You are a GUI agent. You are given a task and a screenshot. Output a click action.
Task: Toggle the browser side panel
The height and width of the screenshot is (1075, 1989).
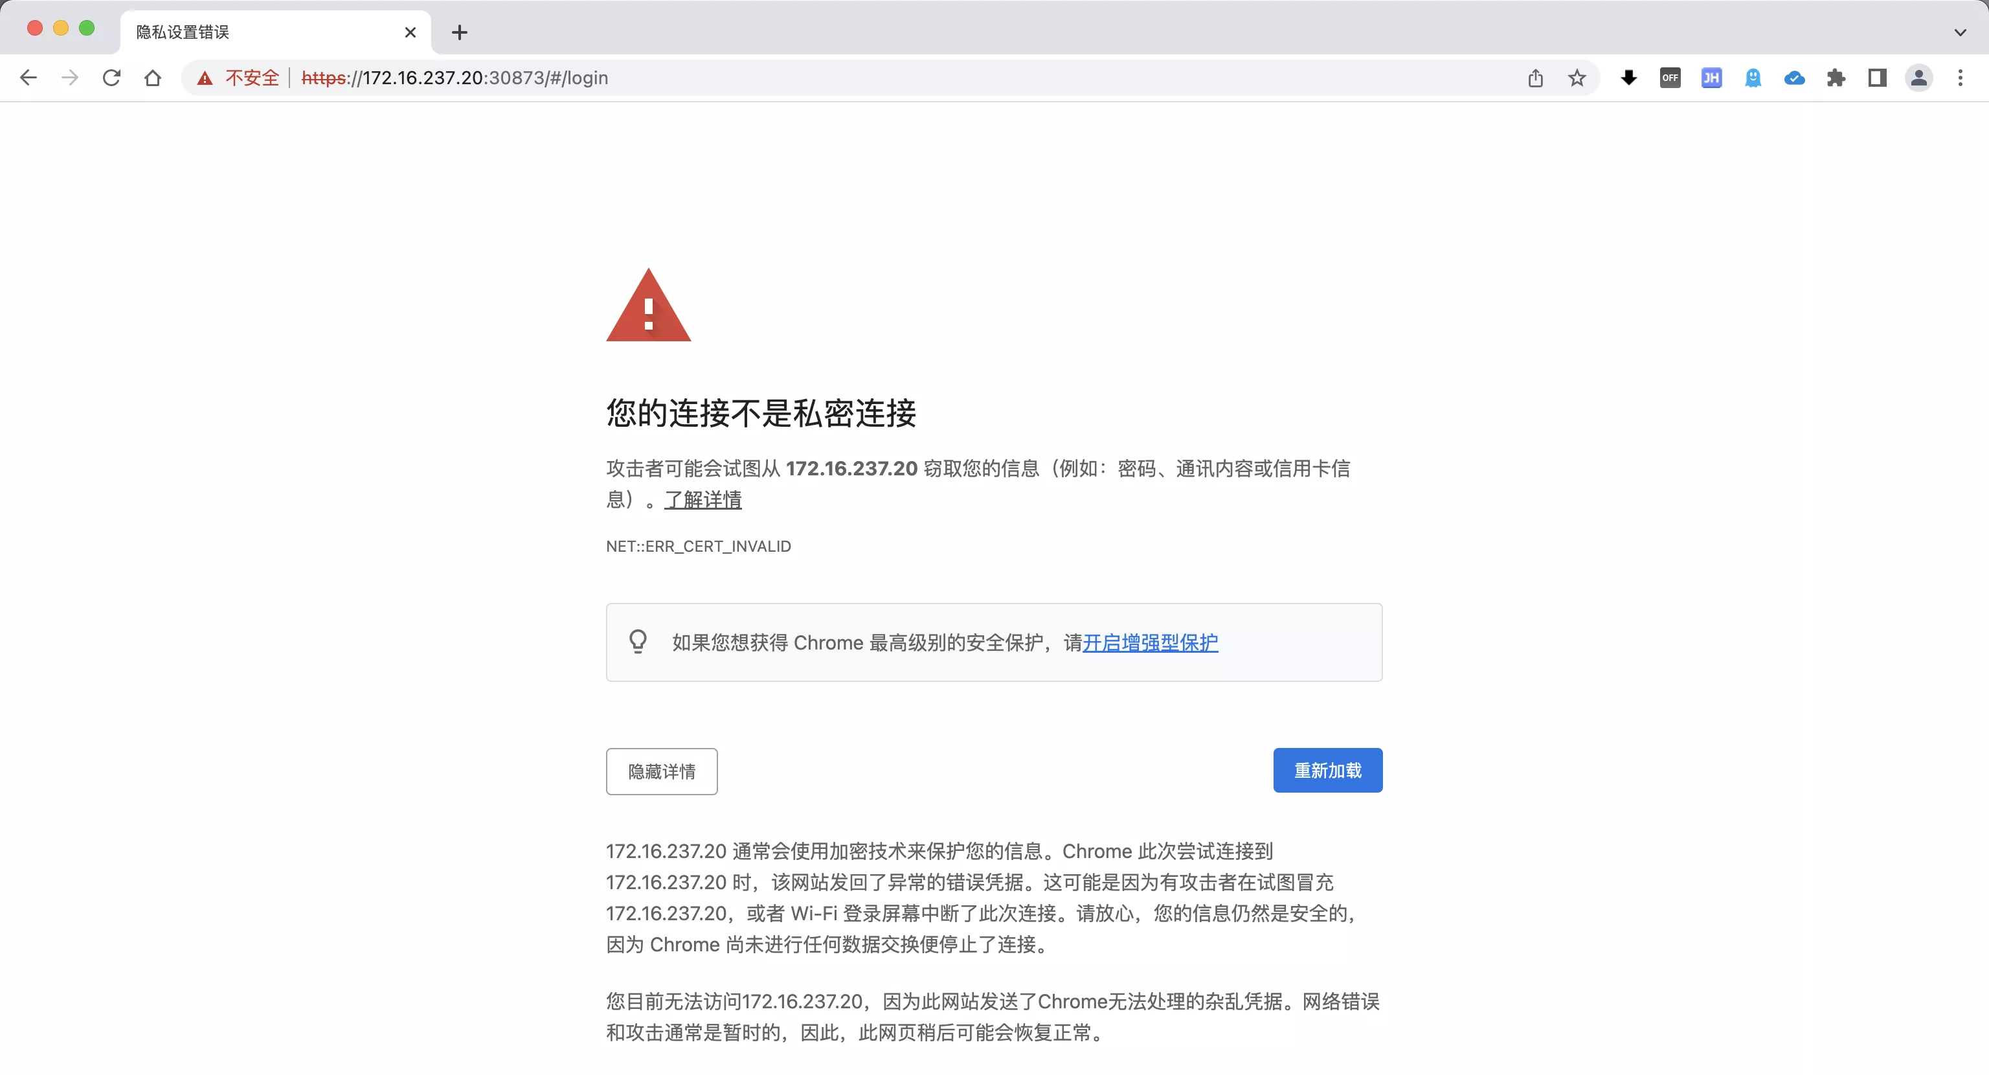1877,78
